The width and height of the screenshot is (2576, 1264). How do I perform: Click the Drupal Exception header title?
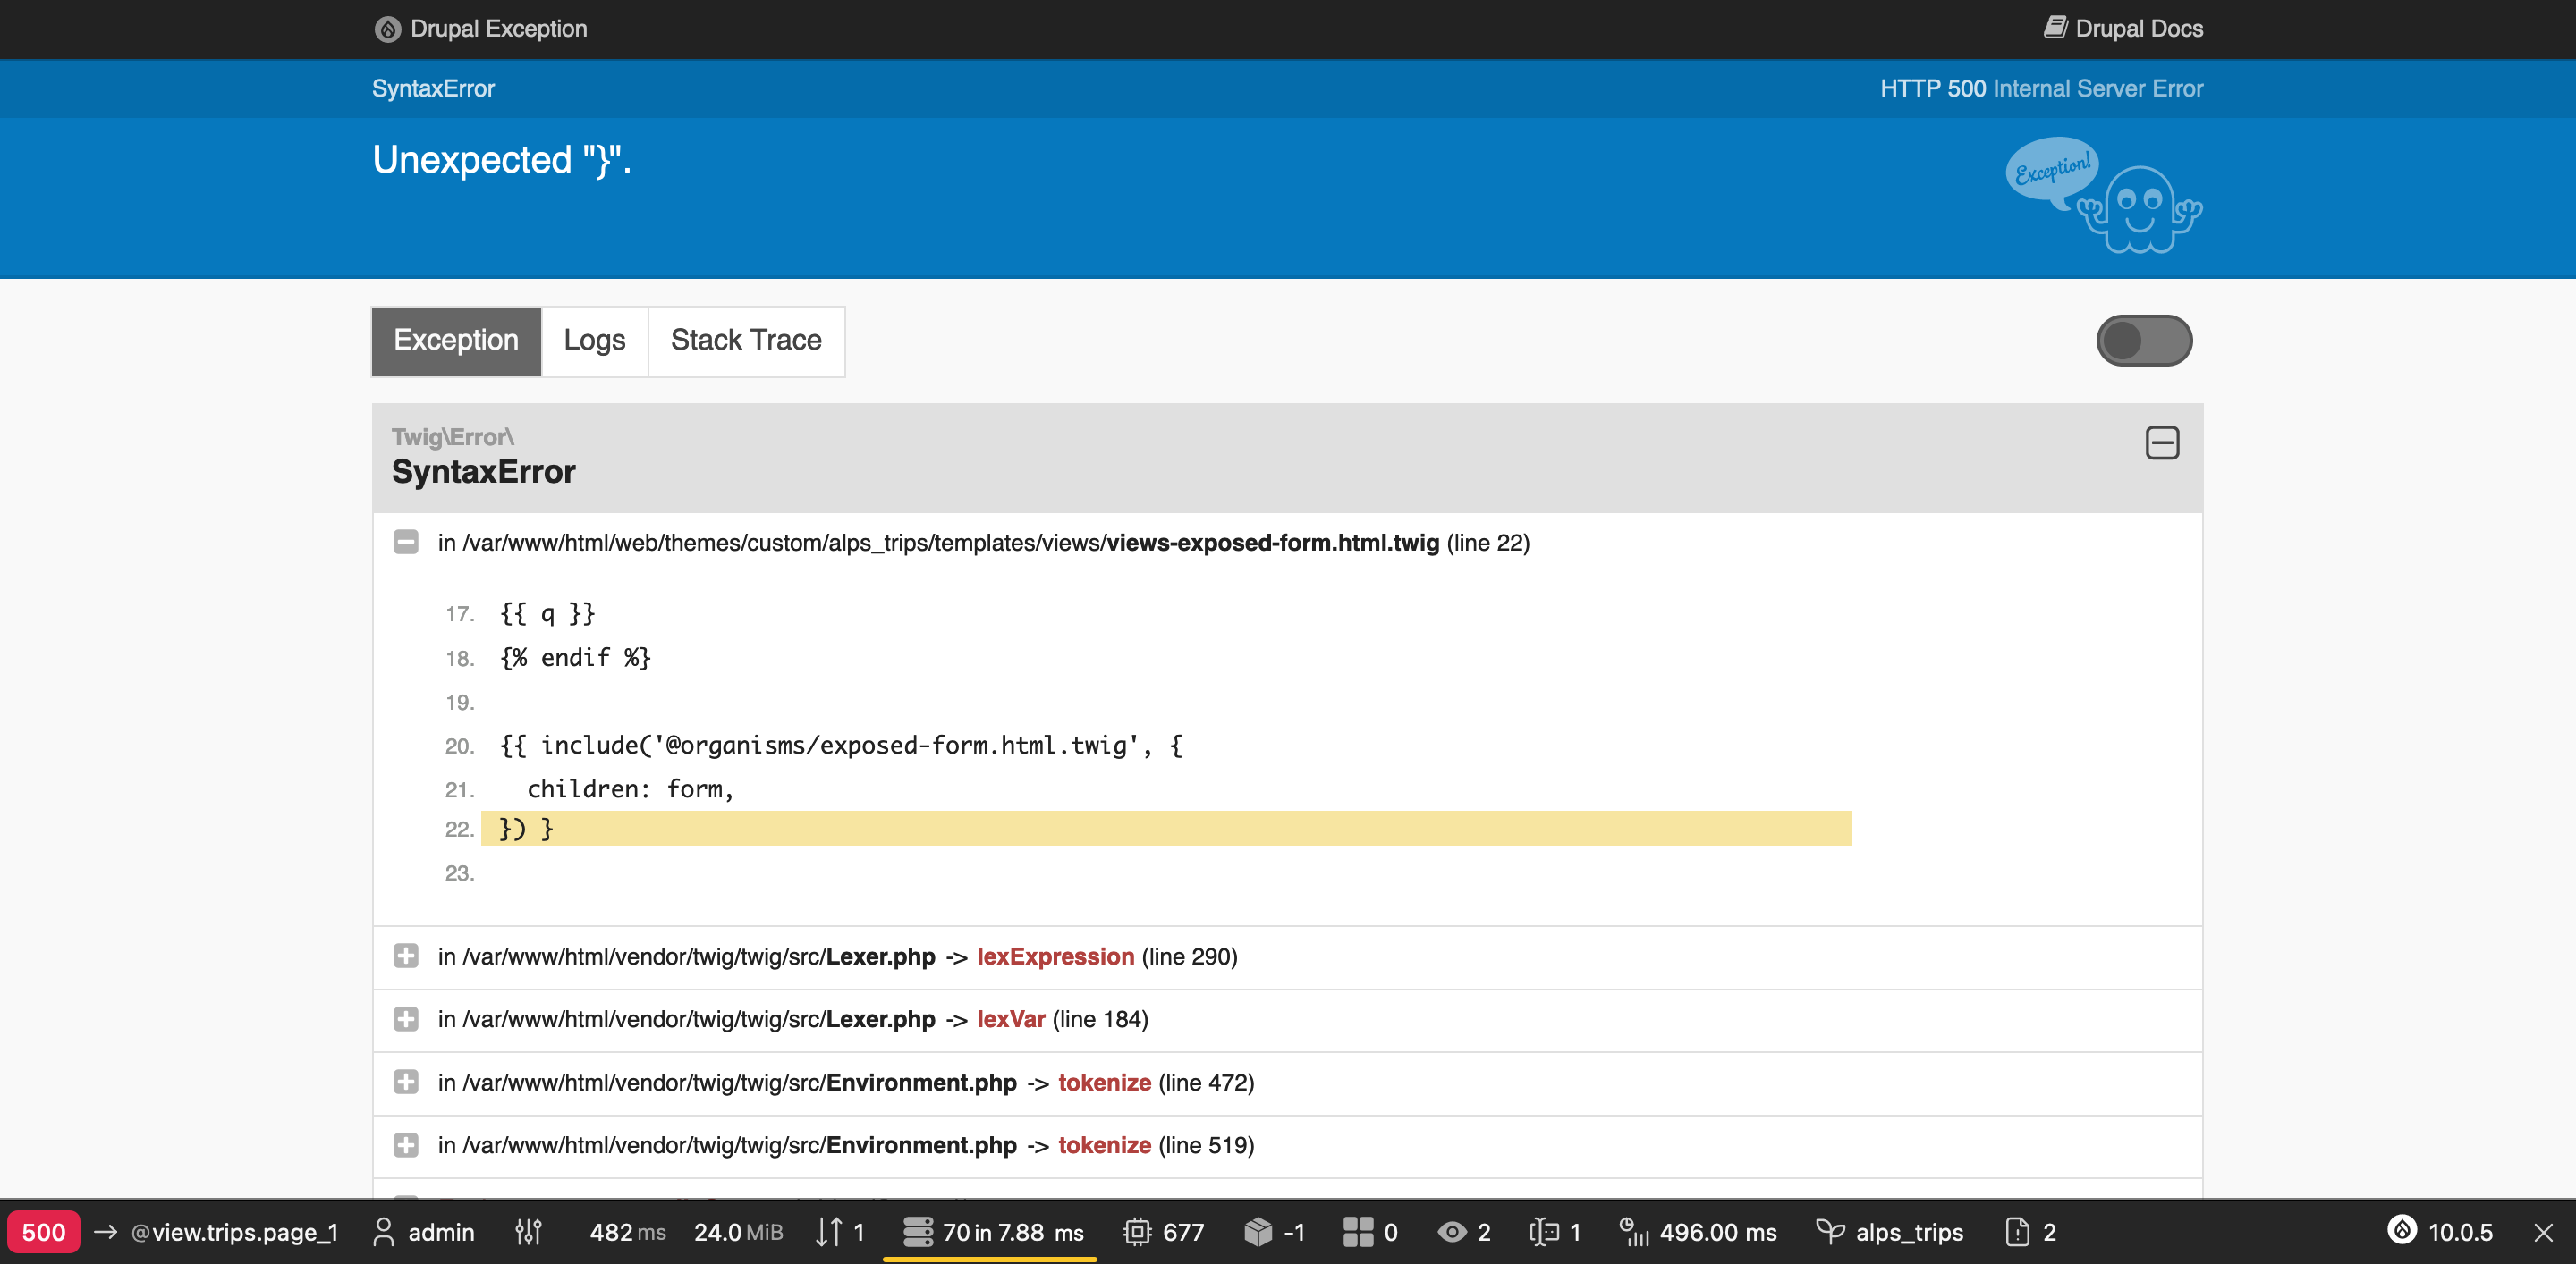tap(498, 28)
